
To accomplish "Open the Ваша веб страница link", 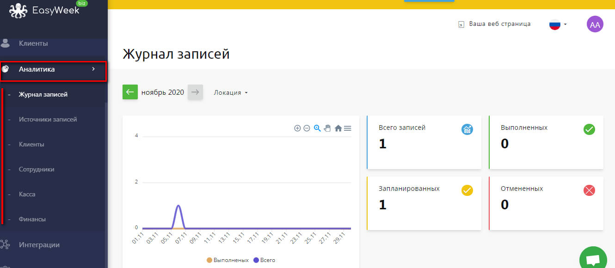I will (x=494, y=24).
